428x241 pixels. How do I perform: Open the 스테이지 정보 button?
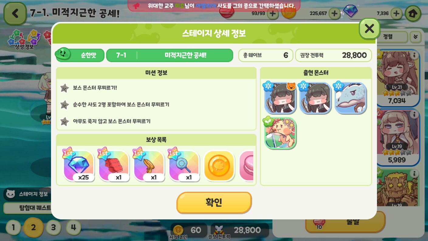point(27,194)
